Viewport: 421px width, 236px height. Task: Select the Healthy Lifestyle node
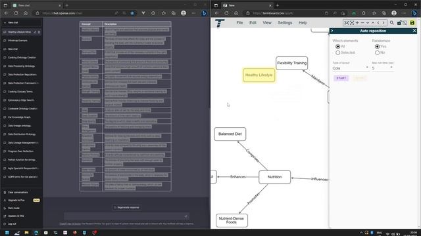pos(259,75)
